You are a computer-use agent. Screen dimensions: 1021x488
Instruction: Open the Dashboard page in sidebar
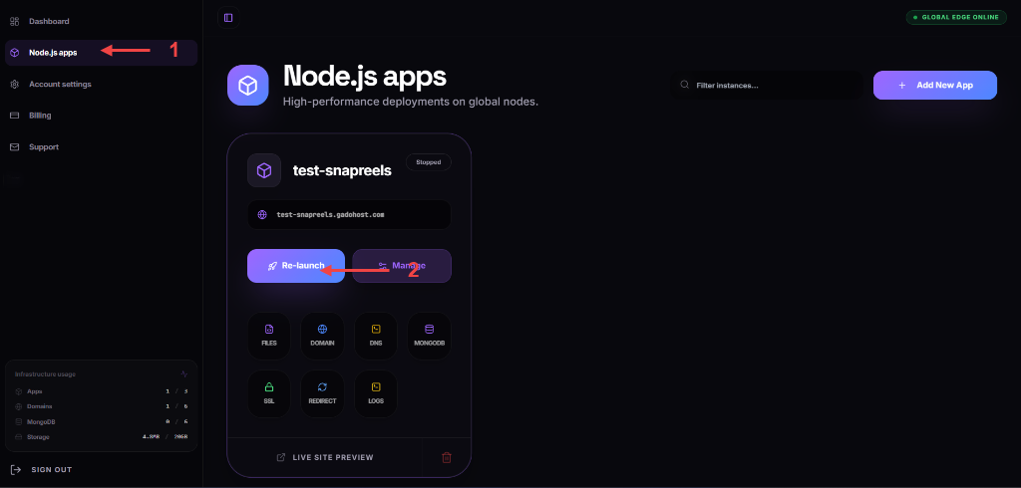coord(101,22)
